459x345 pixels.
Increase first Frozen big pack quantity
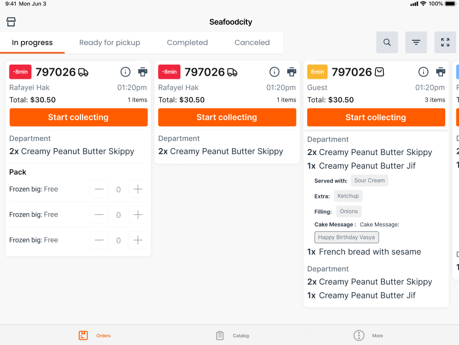(x=138, y=189)
